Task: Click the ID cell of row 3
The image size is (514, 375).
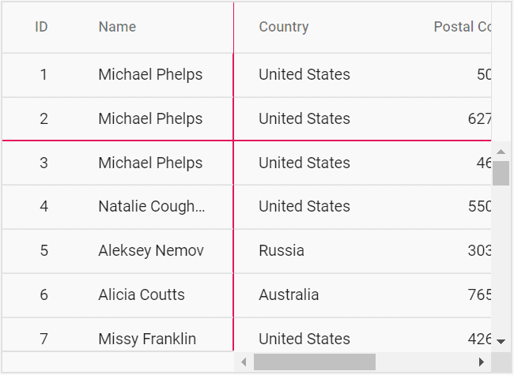Action: [43, 163]
